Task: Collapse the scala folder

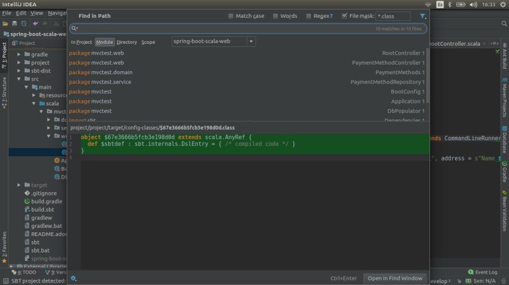Action: 34,103
